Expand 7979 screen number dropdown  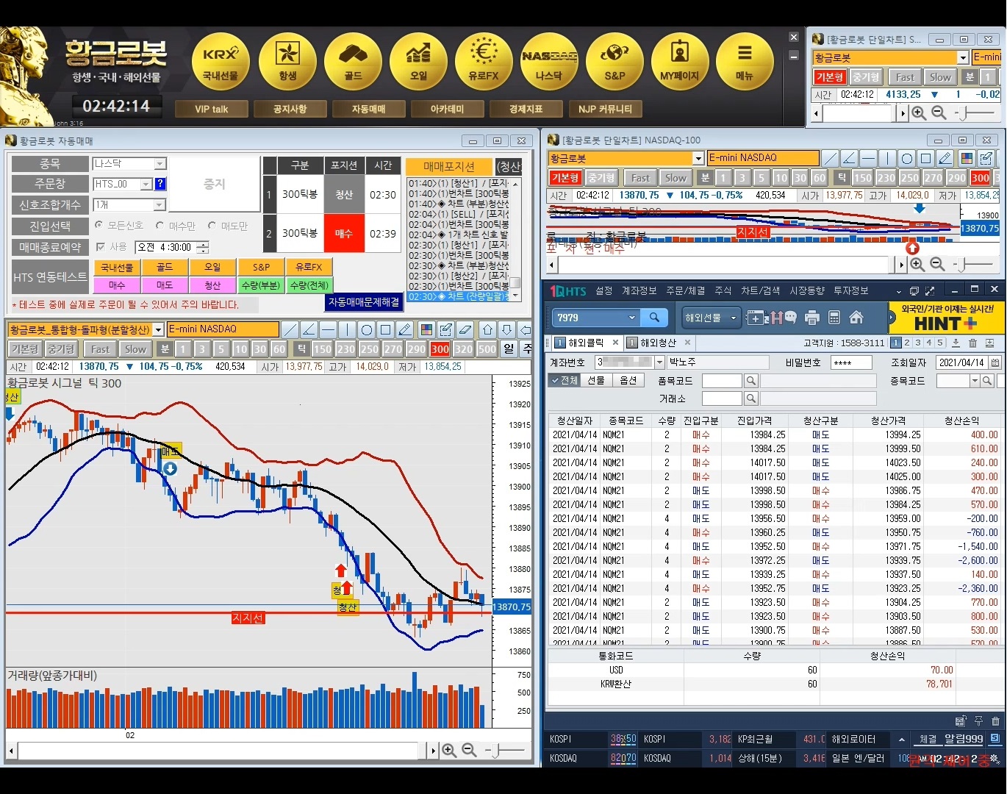[x=631, y=318]
